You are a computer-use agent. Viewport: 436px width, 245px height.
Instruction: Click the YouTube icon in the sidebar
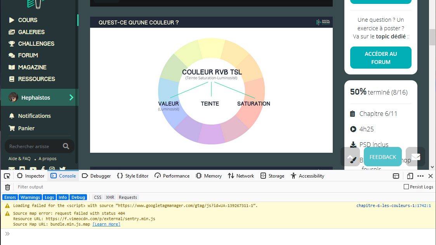33,168
